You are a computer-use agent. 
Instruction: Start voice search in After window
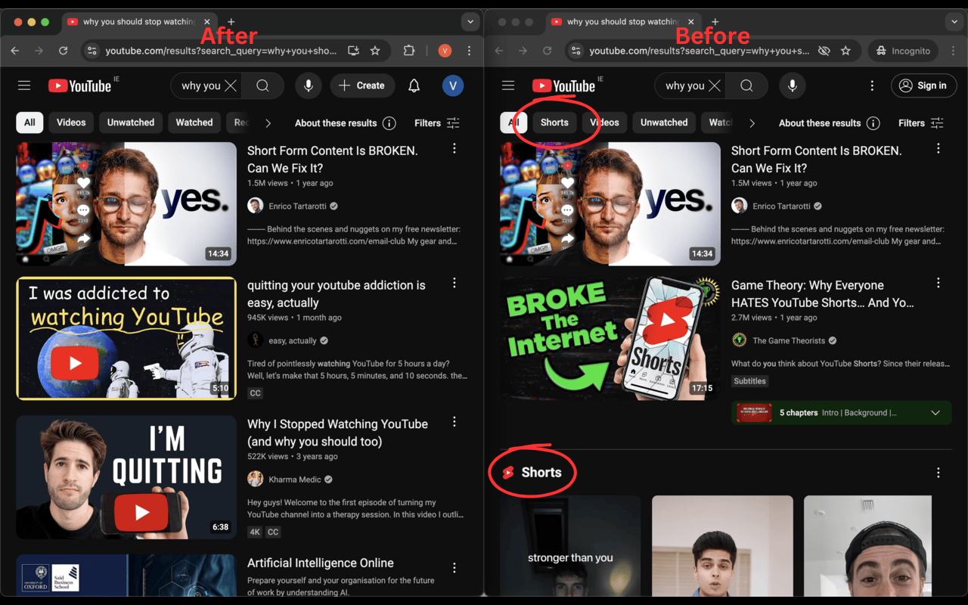tap(309, 85)
